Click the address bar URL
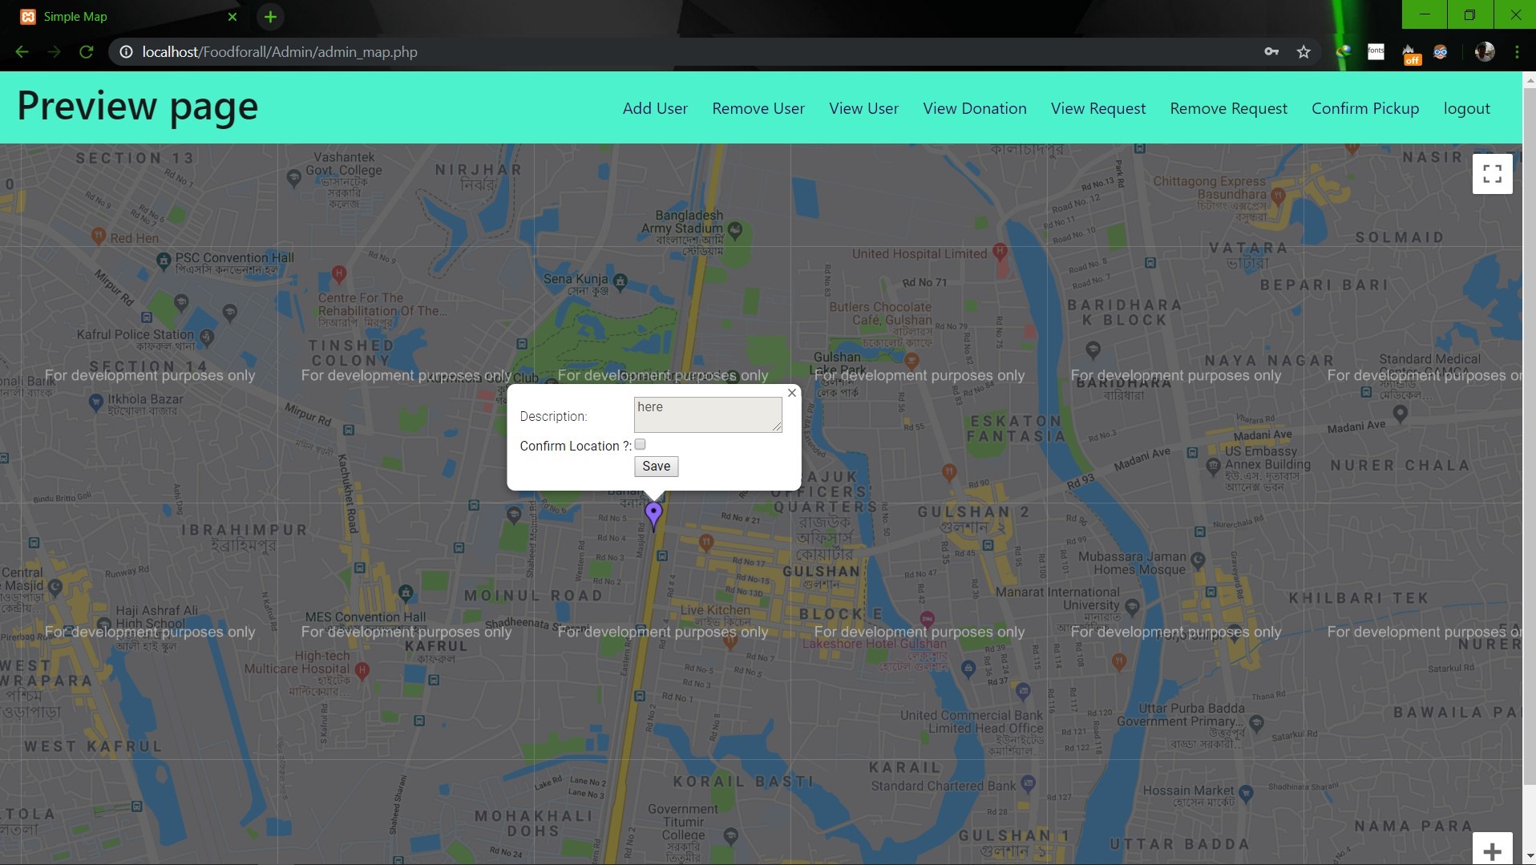Image resolution: width=1536 pixels, height=865 pixels. [280, 52]
